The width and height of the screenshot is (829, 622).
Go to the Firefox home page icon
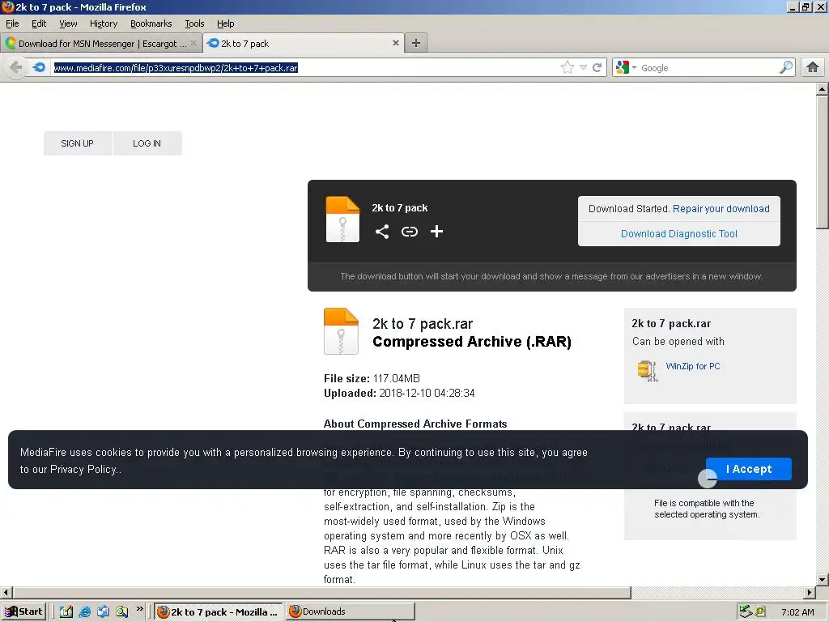(813, 67)
